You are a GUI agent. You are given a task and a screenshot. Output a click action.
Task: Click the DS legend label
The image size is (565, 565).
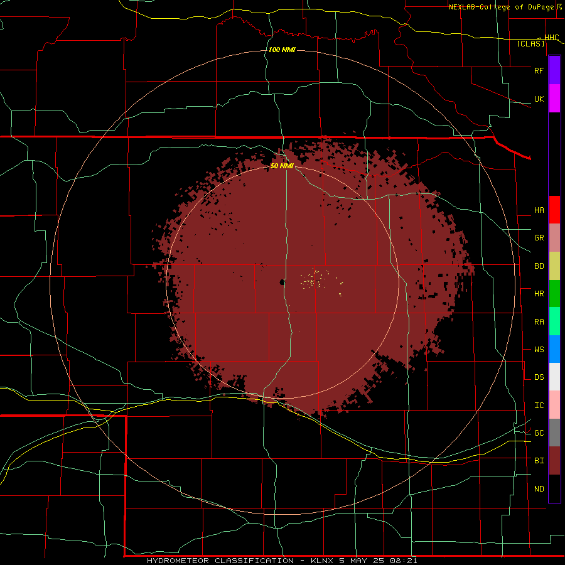[539, 377]
